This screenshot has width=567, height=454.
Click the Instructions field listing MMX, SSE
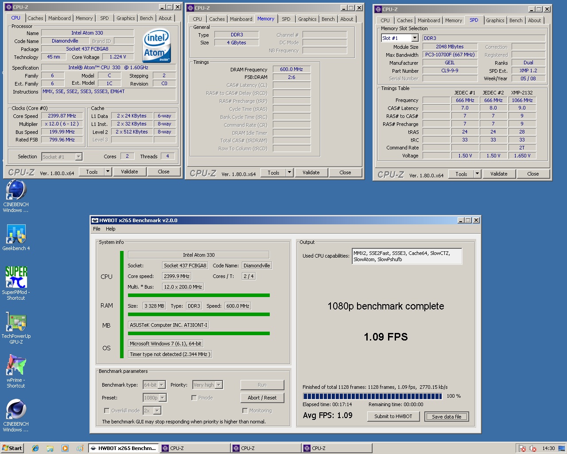pos(109,94)
